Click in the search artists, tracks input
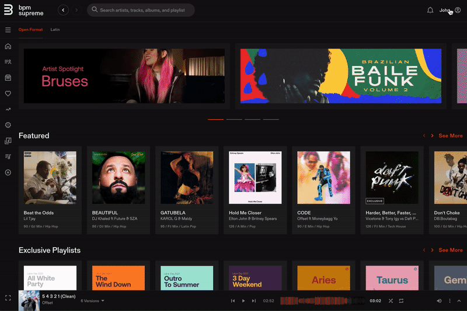This screenshot has height=311, width=467. (x=142, y=10)
